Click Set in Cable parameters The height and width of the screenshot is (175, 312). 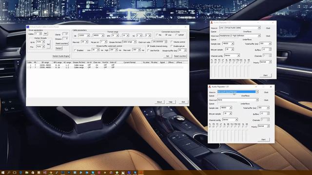tap(168, 56)
